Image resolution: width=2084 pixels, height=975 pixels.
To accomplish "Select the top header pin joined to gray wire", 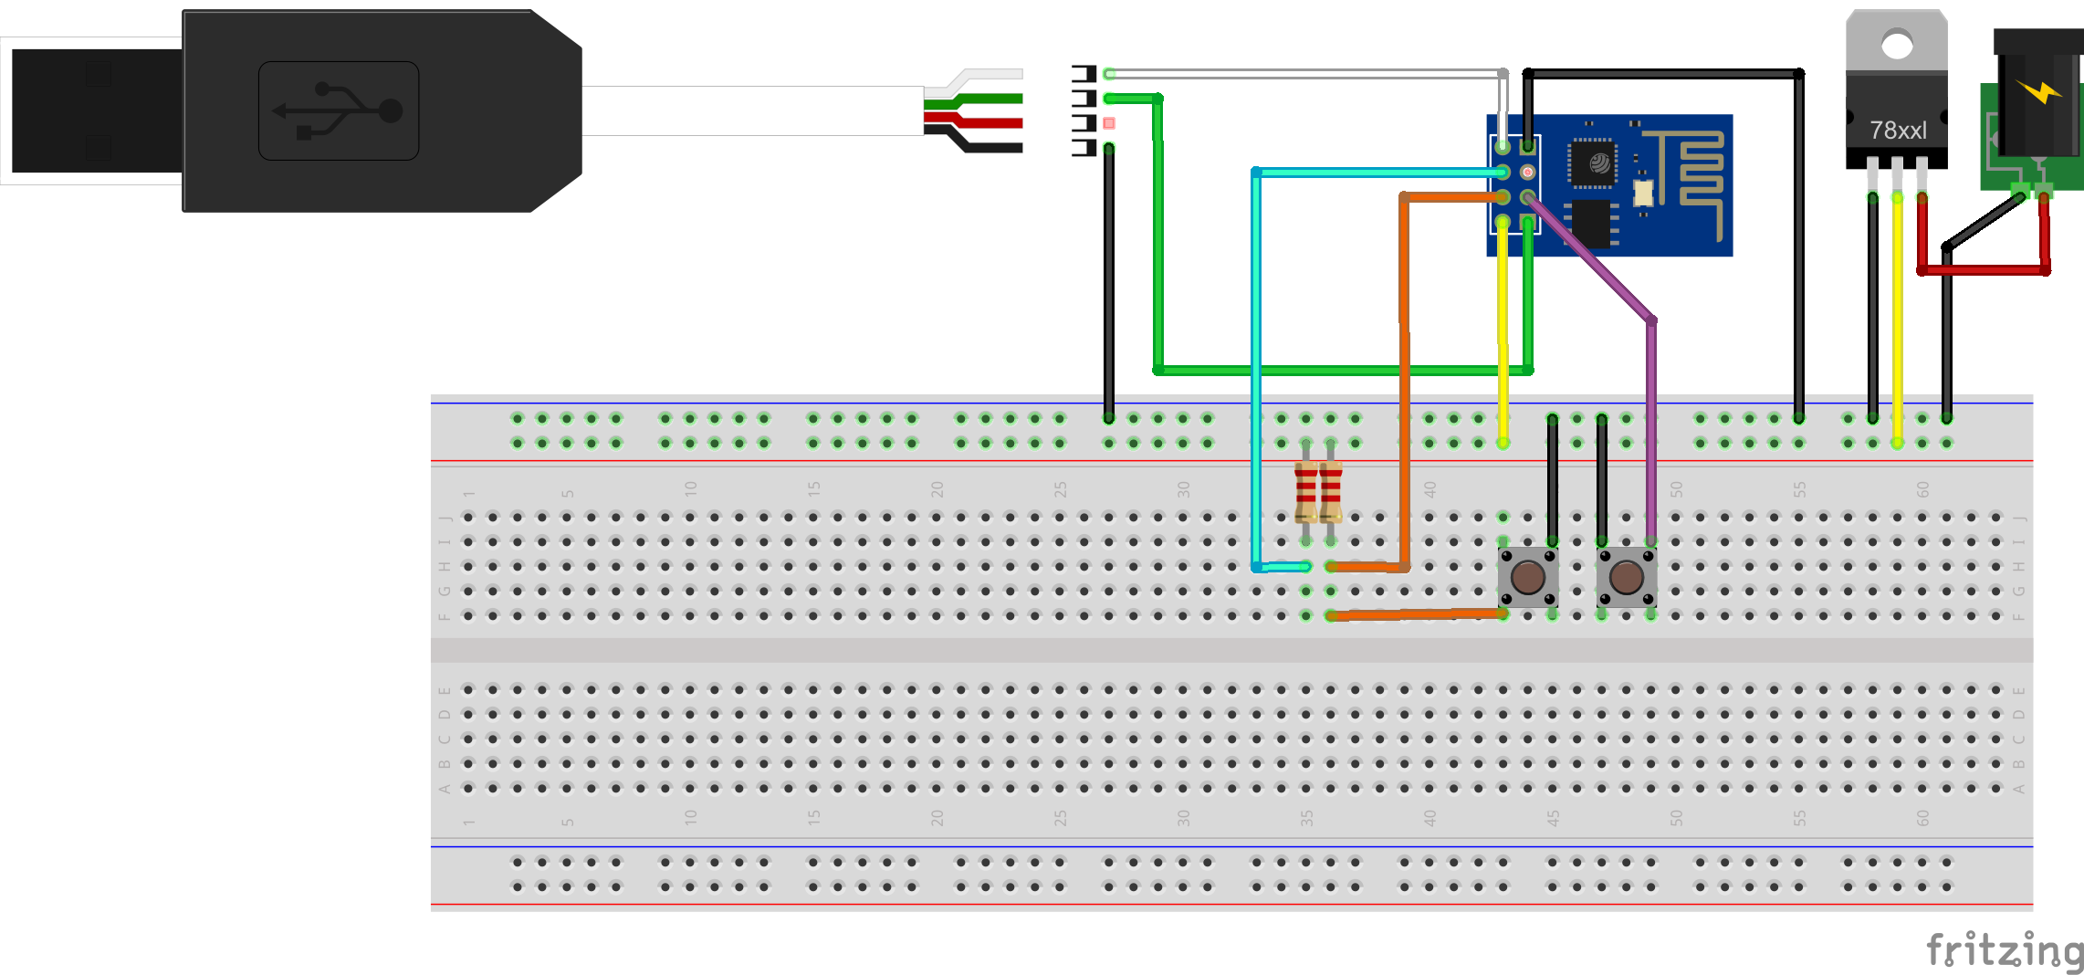I will point(1084,74).
